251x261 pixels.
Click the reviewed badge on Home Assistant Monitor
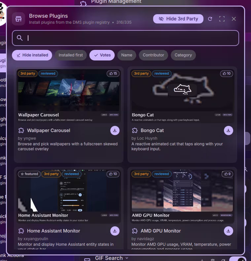(x=72, y=174)
